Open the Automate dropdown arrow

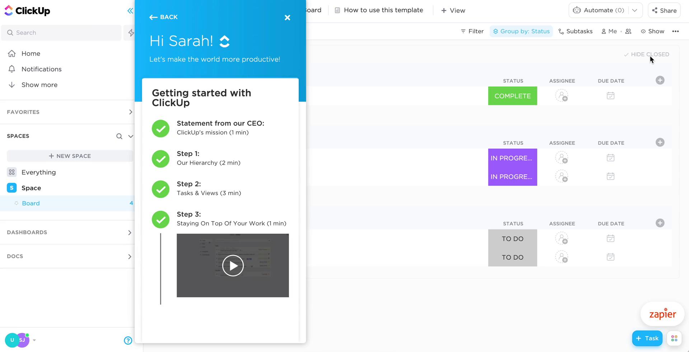pos(634,10)
